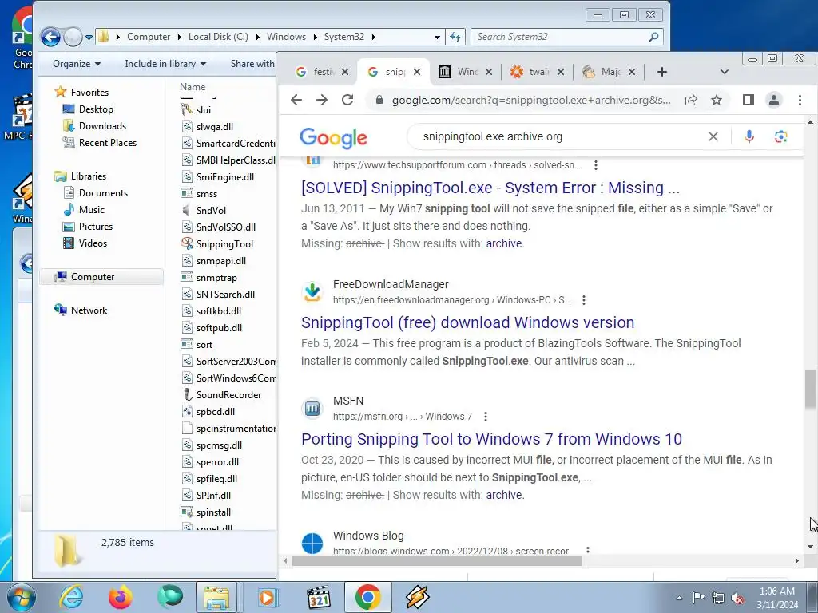This screenshot has height=613, width=818.
Task: Go back in Chrome browser
Action: pos(296,100)
